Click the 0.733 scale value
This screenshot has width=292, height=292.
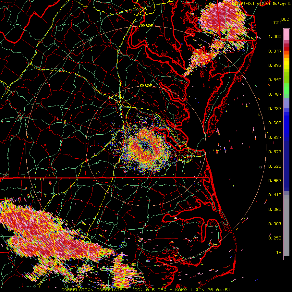[275, 109]
